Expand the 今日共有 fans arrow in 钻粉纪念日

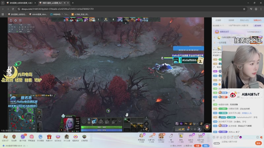261,32
